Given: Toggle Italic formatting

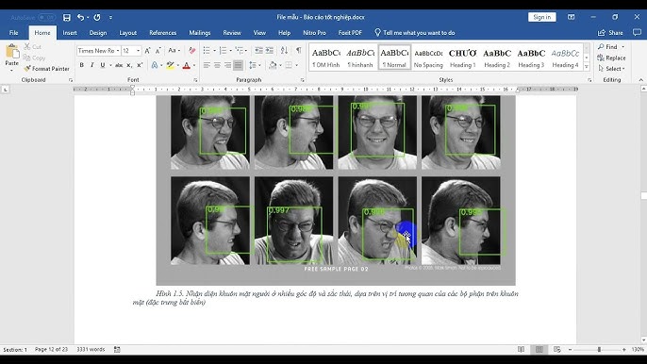Looking at the screenshot, I should (x=92, y=65).
